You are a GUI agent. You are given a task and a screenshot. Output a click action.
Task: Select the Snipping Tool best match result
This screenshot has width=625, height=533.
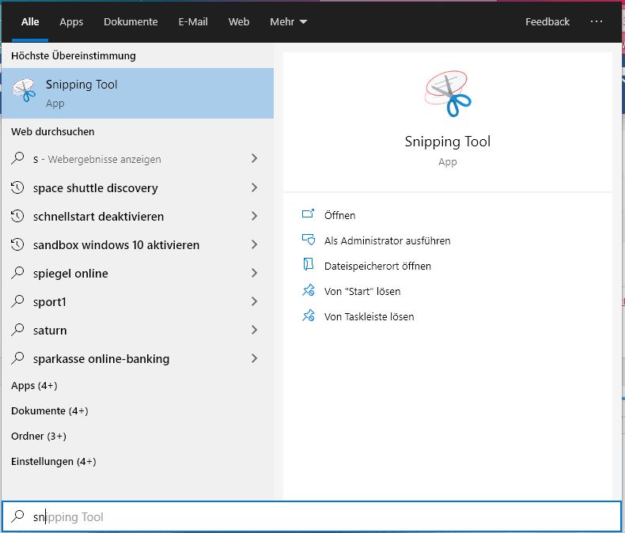click(138, 93)
